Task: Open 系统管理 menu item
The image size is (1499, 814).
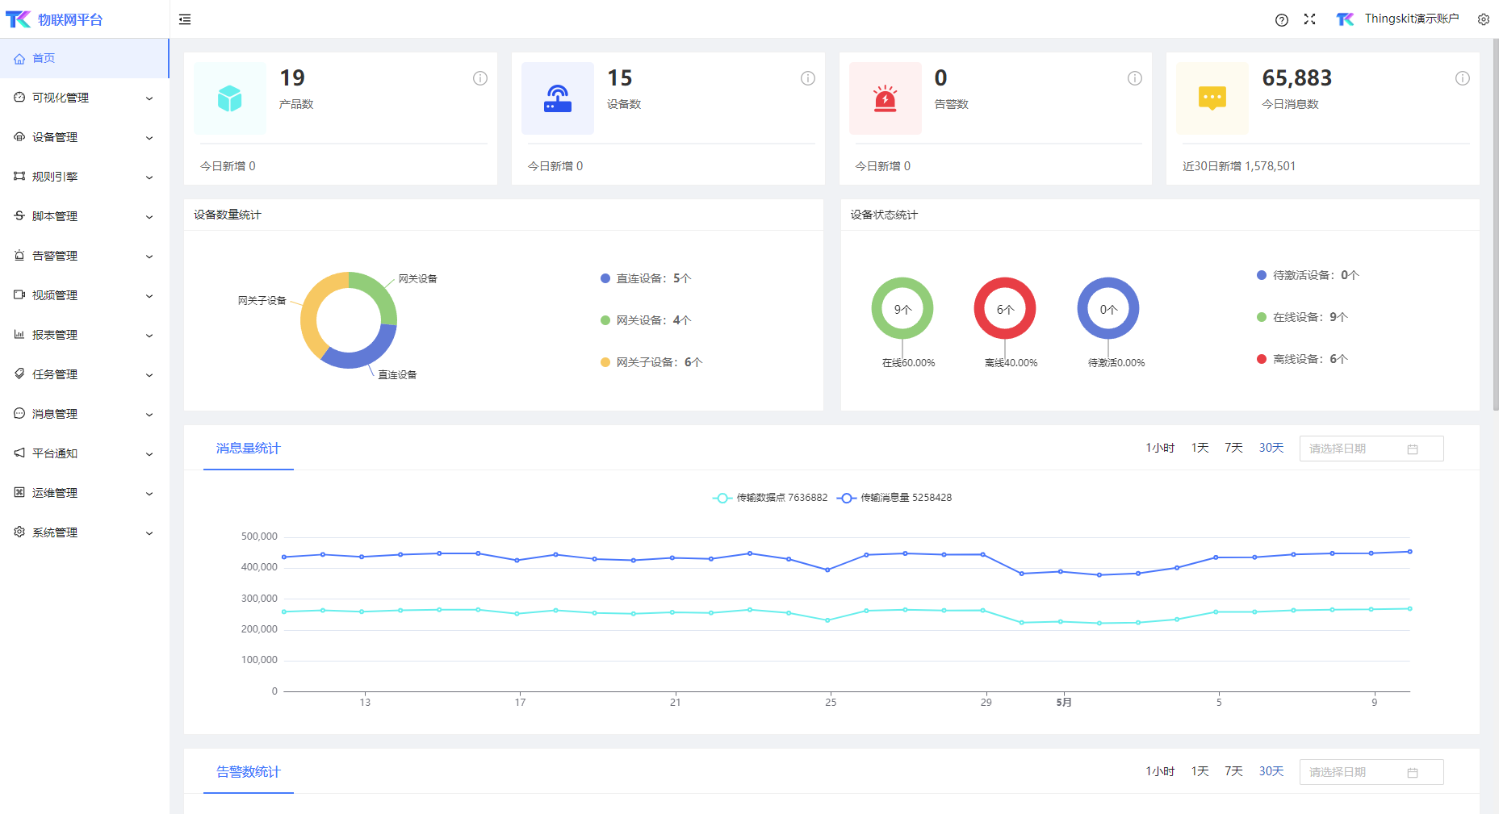Action: point(84,532)
